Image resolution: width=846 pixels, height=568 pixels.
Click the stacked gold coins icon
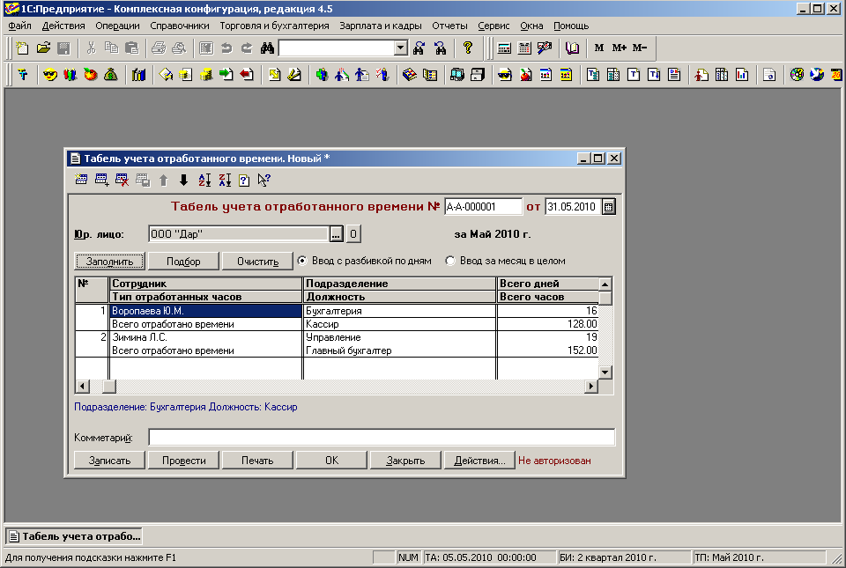(x=205, y=75)
